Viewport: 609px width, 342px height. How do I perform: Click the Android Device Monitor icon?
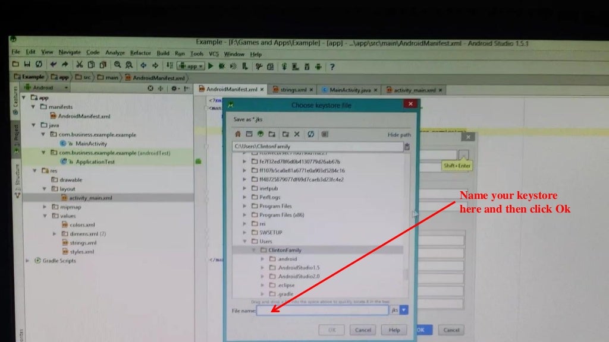coord(319,66)
